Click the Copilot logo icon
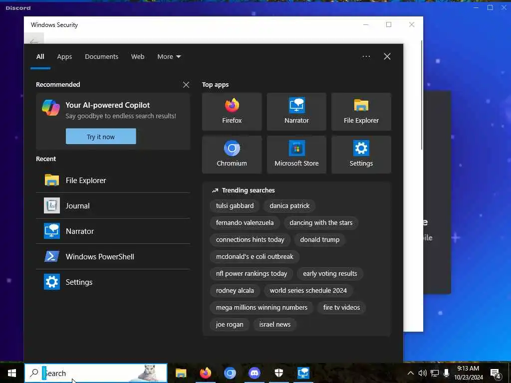This screenshot has width=511, height=383. 51,108
